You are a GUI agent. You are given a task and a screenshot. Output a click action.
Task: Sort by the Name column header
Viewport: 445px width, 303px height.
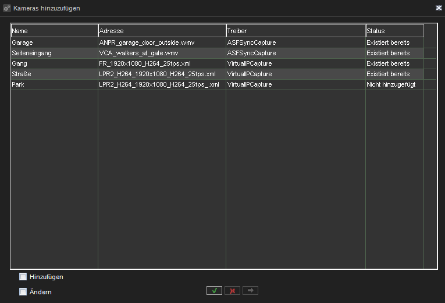(x=55, y=31)
